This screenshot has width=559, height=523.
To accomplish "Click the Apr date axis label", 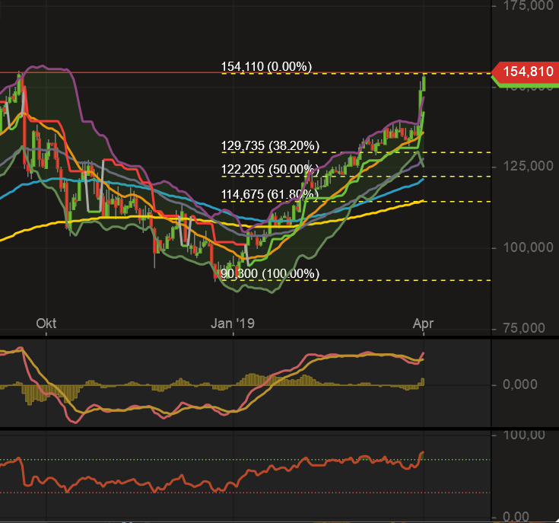I will tap(423, 324).
